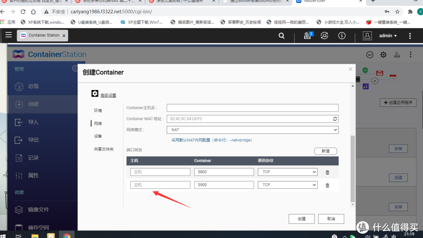This screenshot has height=238, width=423.
Task: Focus the Container port 5800 field
Action: click(x=224, y=172)
